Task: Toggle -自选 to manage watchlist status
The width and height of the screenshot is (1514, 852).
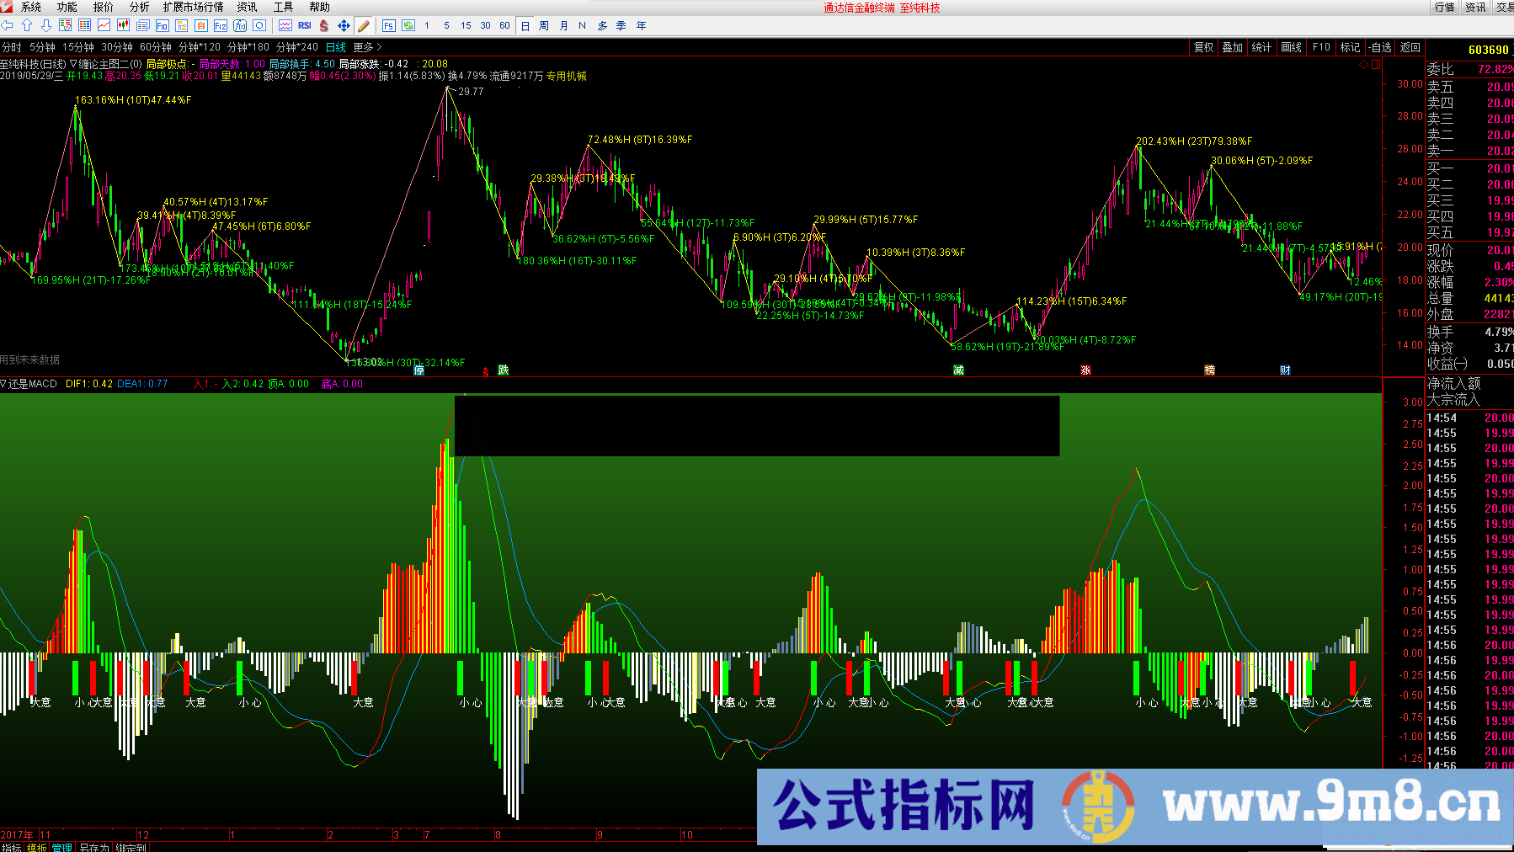Action: pos(1379,47)
